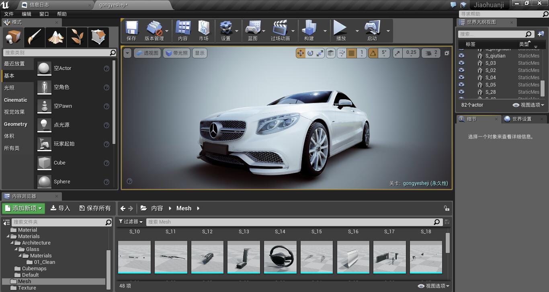Screen dimensions: 549x292
Task: Toggle visibility eye of S_03
Action: click(461, 63)
